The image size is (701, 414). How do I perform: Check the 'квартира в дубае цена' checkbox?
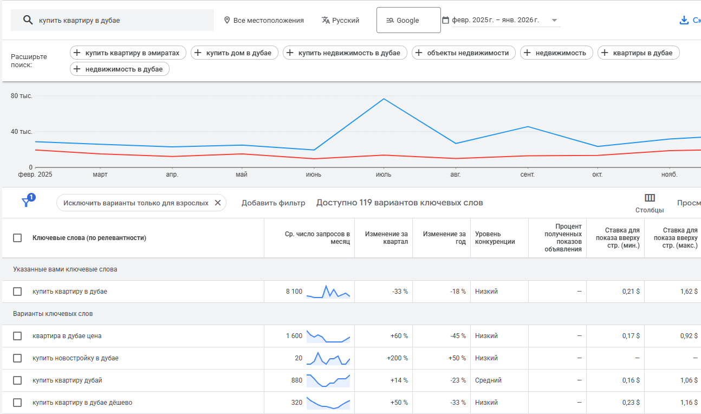click(17, 336)
